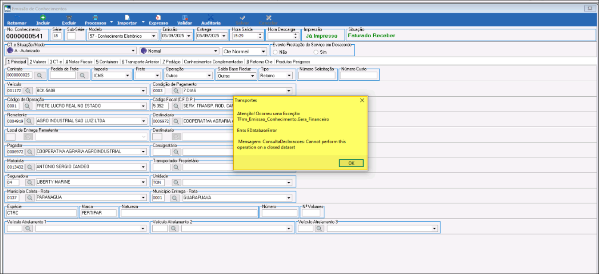Expand the Condição de Pagamento dropdown
Image resolution: width=599 pixels, height=274 pixels.
pyautogui.click(x=289, y=91)
